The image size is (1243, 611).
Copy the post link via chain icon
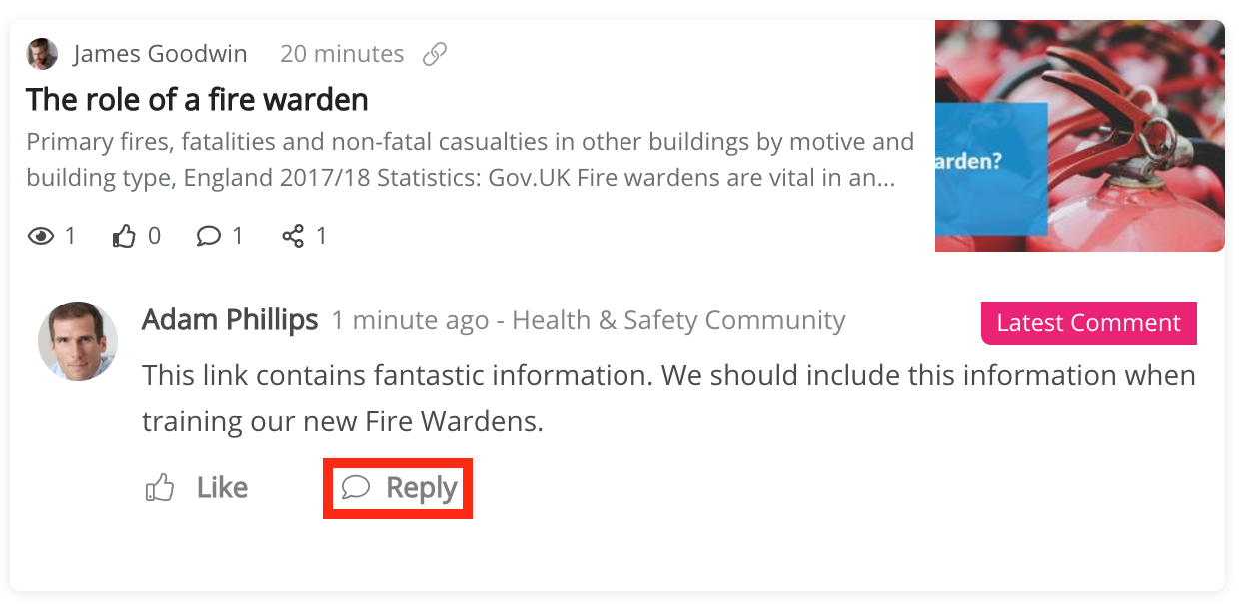tap(435, 54)
